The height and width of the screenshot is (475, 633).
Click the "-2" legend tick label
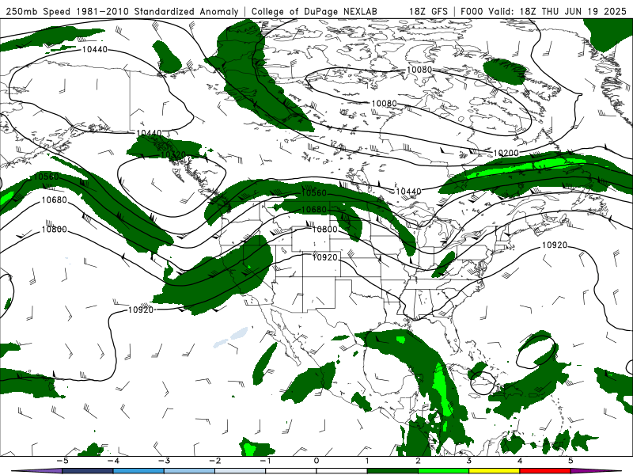click(214, 461)
